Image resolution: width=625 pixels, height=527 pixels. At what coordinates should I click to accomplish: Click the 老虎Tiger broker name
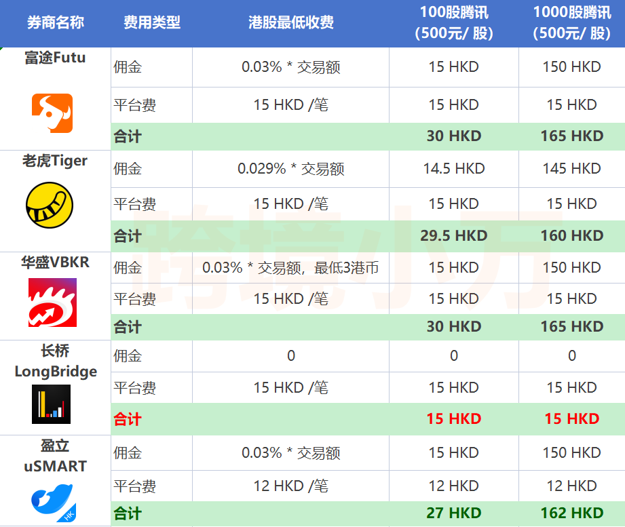(x=54, y=161)
